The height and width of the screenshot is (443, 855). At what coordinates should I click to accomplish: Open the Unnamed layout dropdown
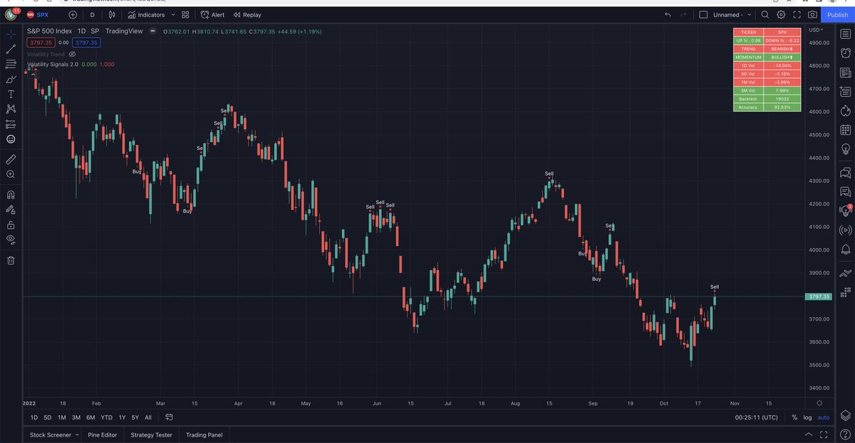733,14
